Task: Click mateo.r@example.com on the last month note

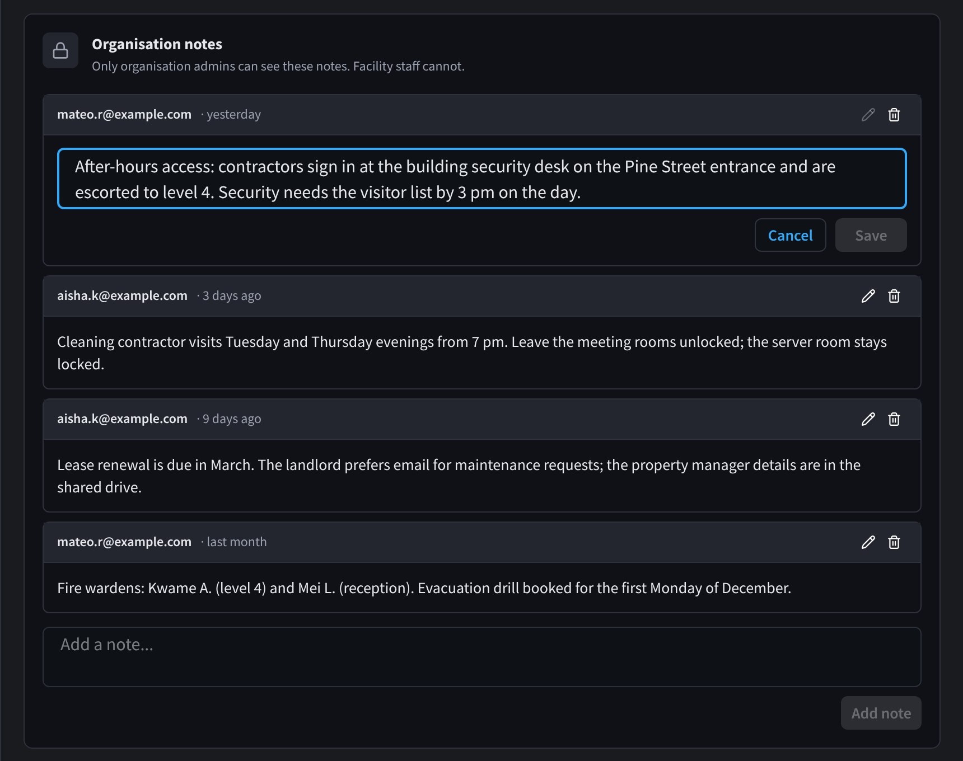Action: pyautogui.click(x=124, y=542)
